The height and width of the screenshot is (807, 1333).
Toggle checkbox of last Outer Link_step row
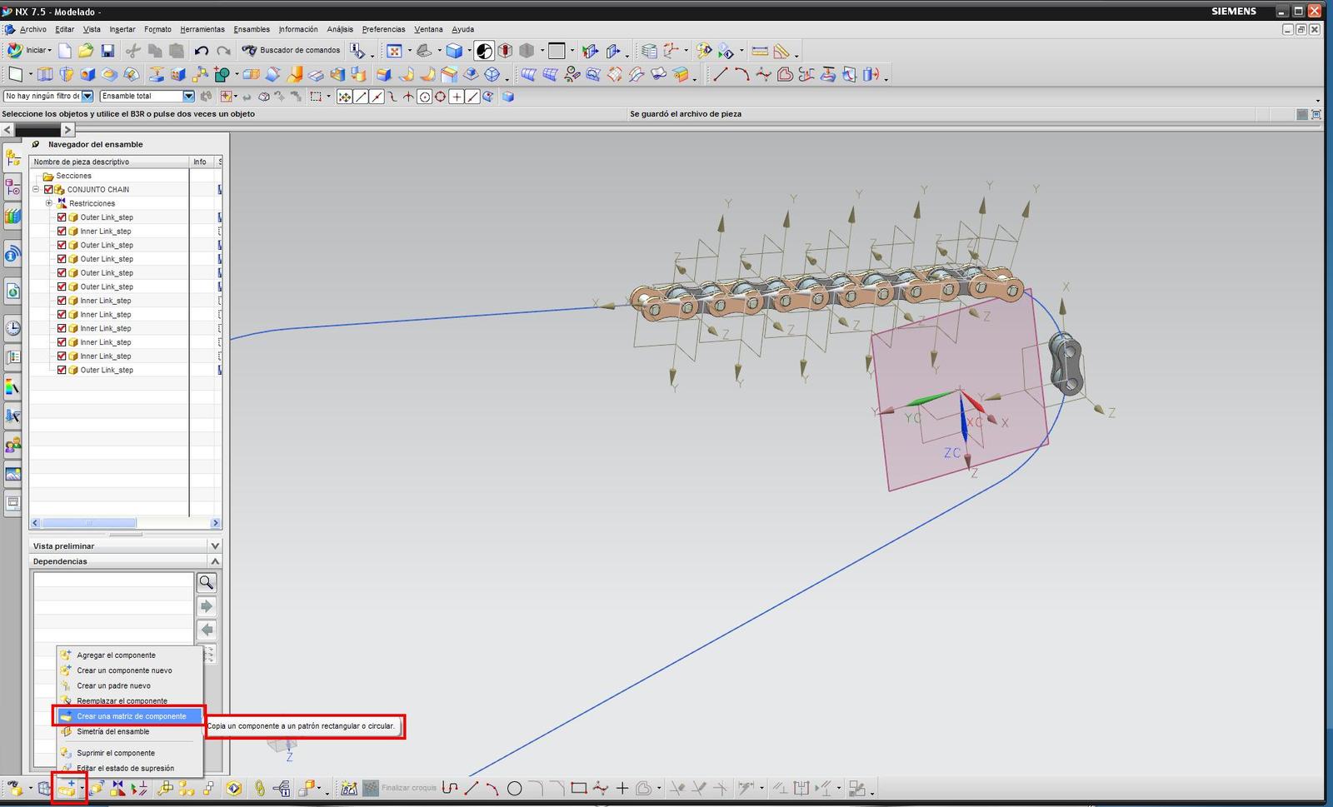coord(62,370)
